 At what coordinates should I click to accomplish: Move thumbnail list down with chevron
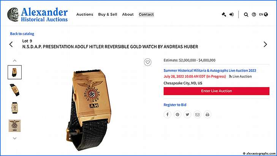pyautogui.click(x=15, y=138)
